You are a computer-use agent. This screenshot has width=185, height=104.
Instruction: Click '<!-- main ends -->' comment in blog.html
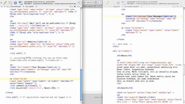(122, 44)
